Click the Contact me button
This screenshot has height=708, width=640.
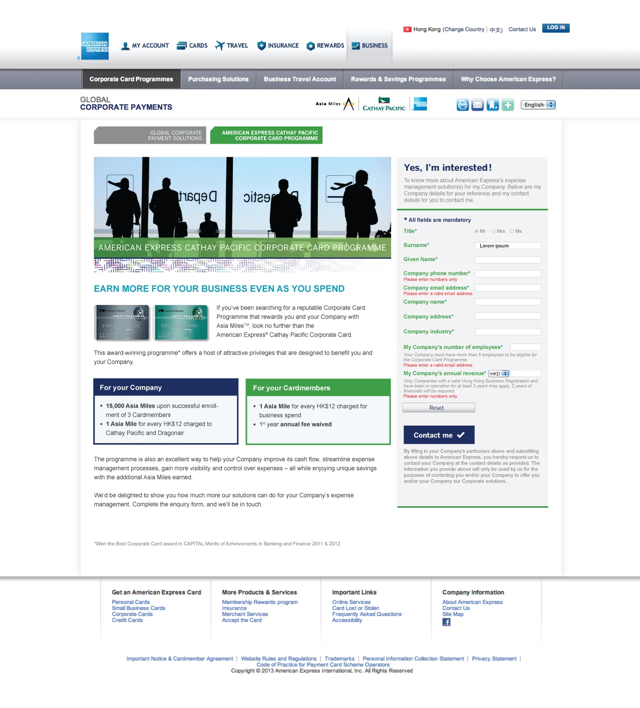click(x=438, y=435)
